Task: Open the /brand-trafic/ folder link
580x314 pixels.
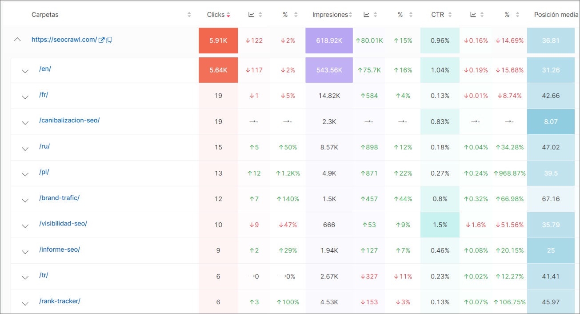Action: [59, 198]
